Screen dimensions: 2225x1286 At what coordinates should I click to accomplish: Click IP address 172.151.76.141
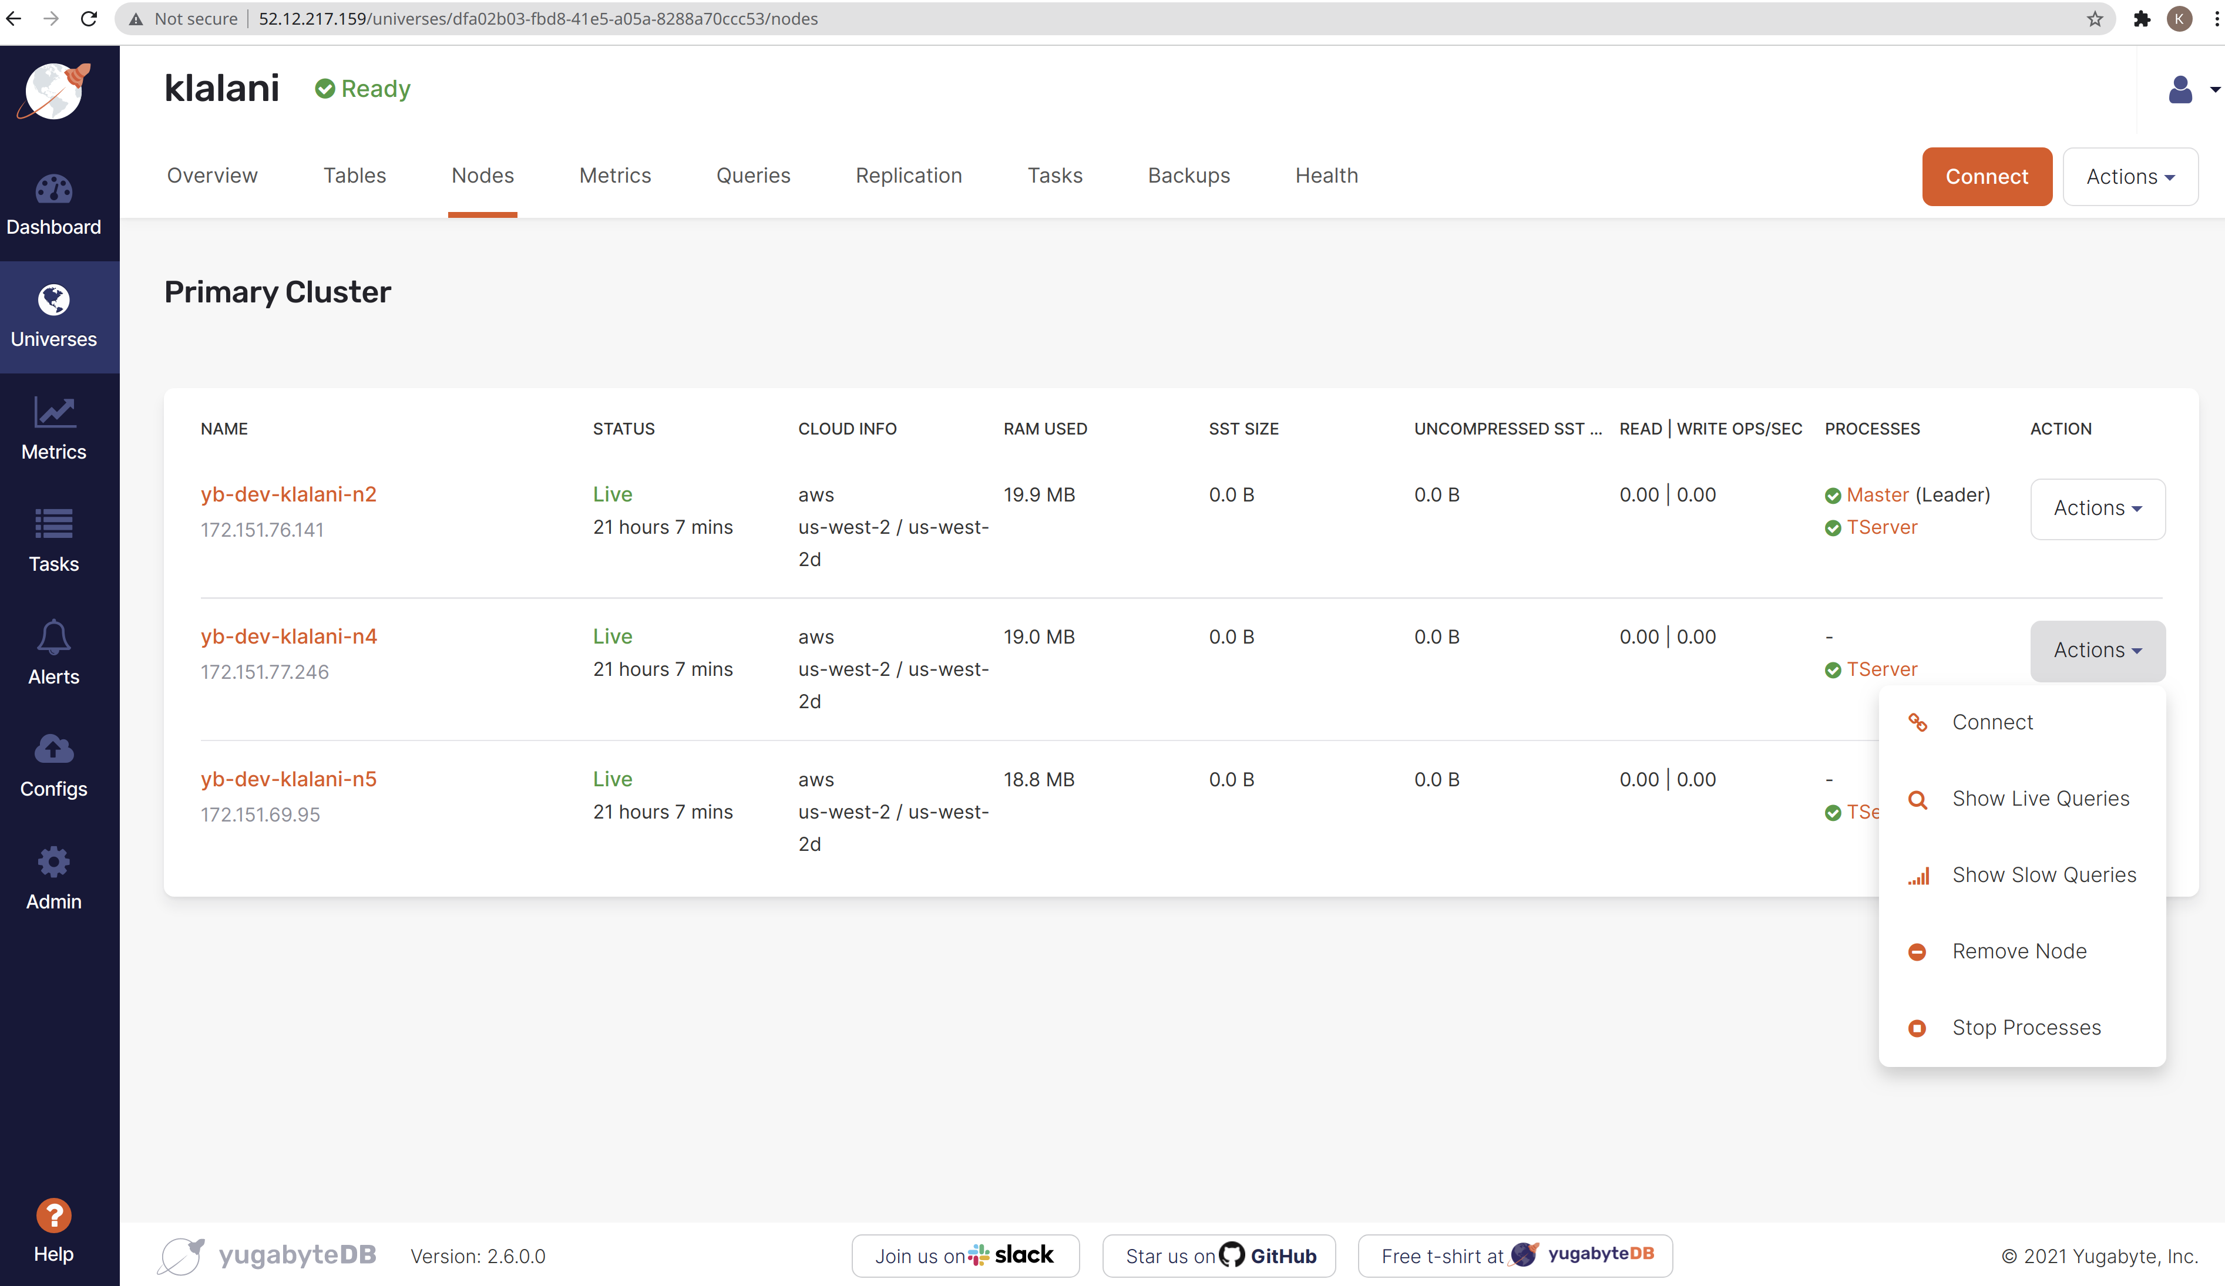point(262,530)
